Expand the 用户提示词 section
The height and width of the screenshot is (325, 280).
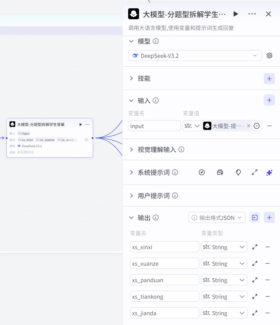[131, 196]
